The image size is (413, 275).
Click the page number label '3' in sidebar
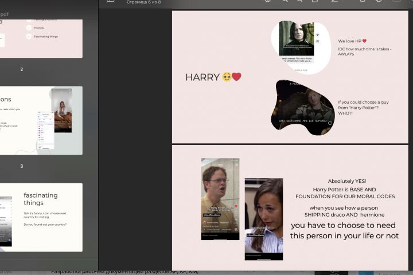click(22, 166)
